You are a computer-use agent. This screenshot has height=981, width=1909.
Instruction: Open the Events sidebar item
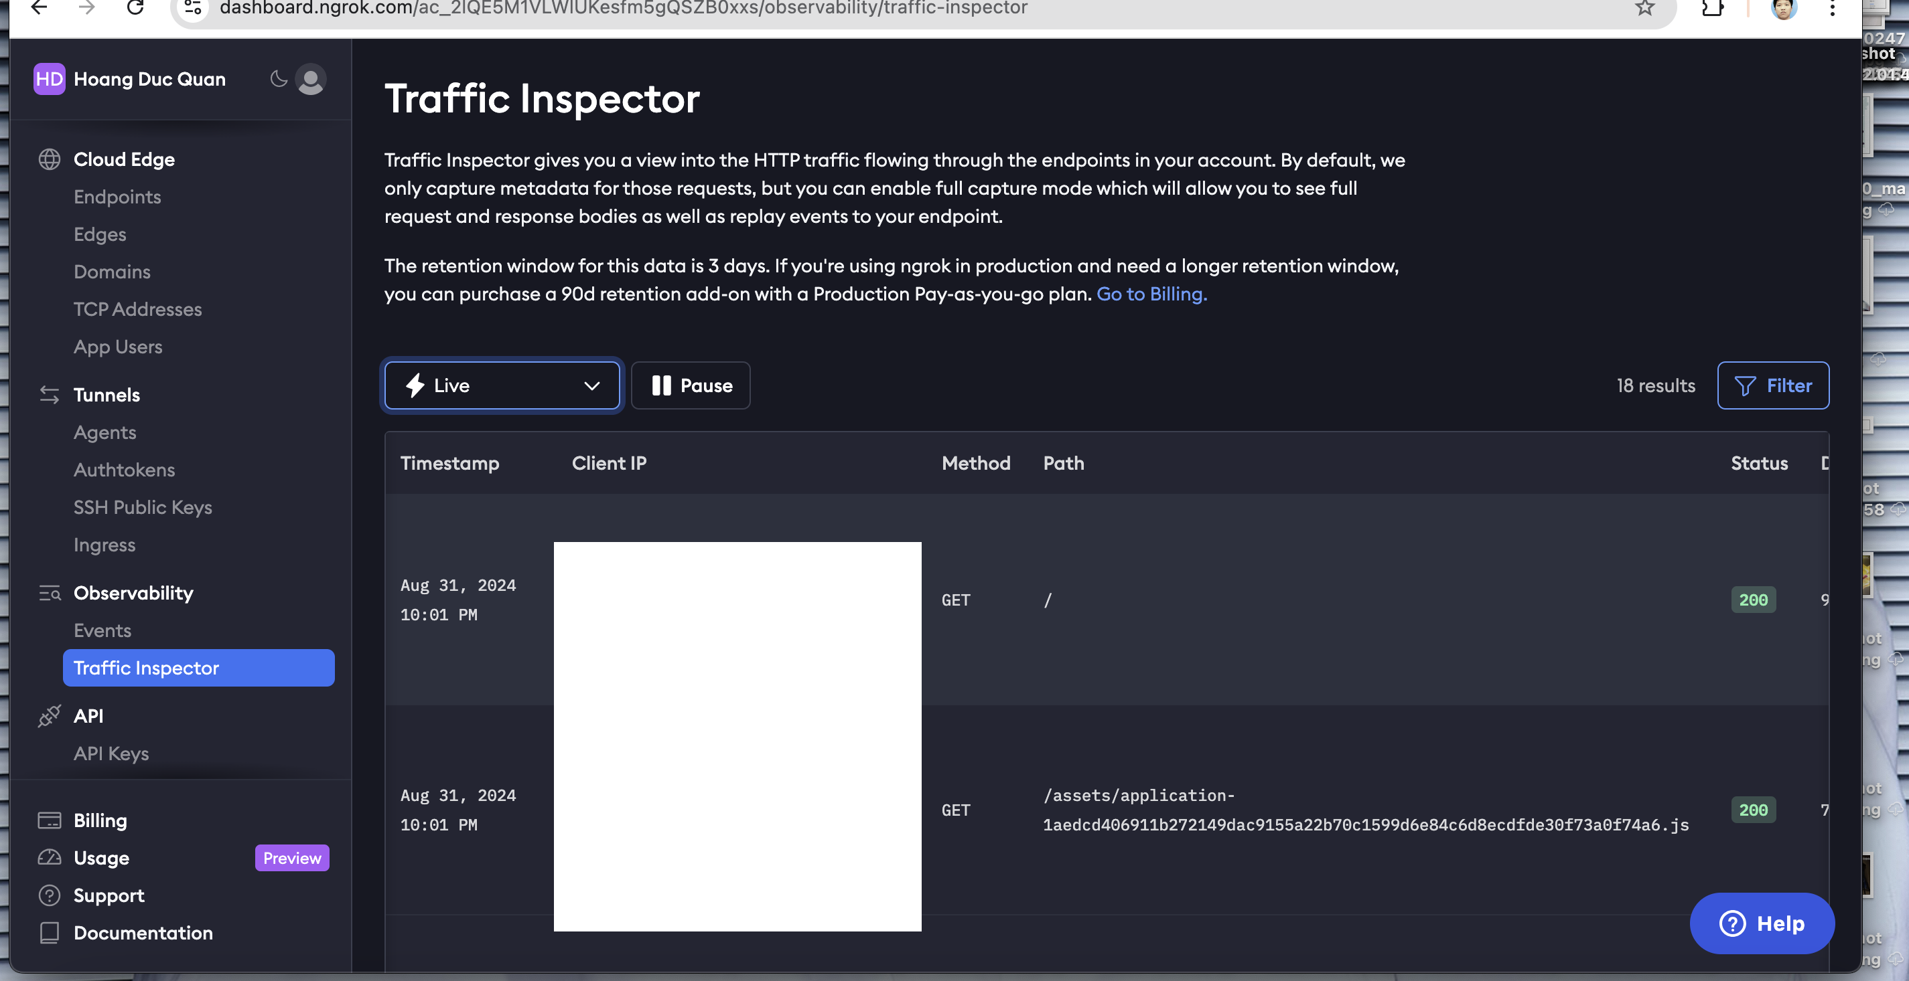(102, 631)
